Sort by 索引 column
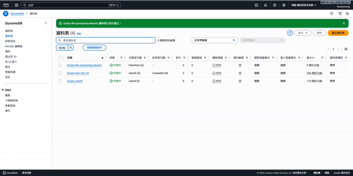Image resolution: width=353 pixels, height=176 pixels. pyautogui.click(x=184, y=58)
